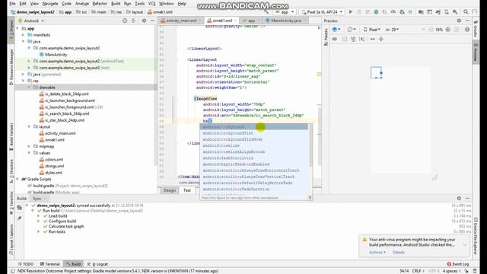Open the TODO tool window

click(25, 264)
